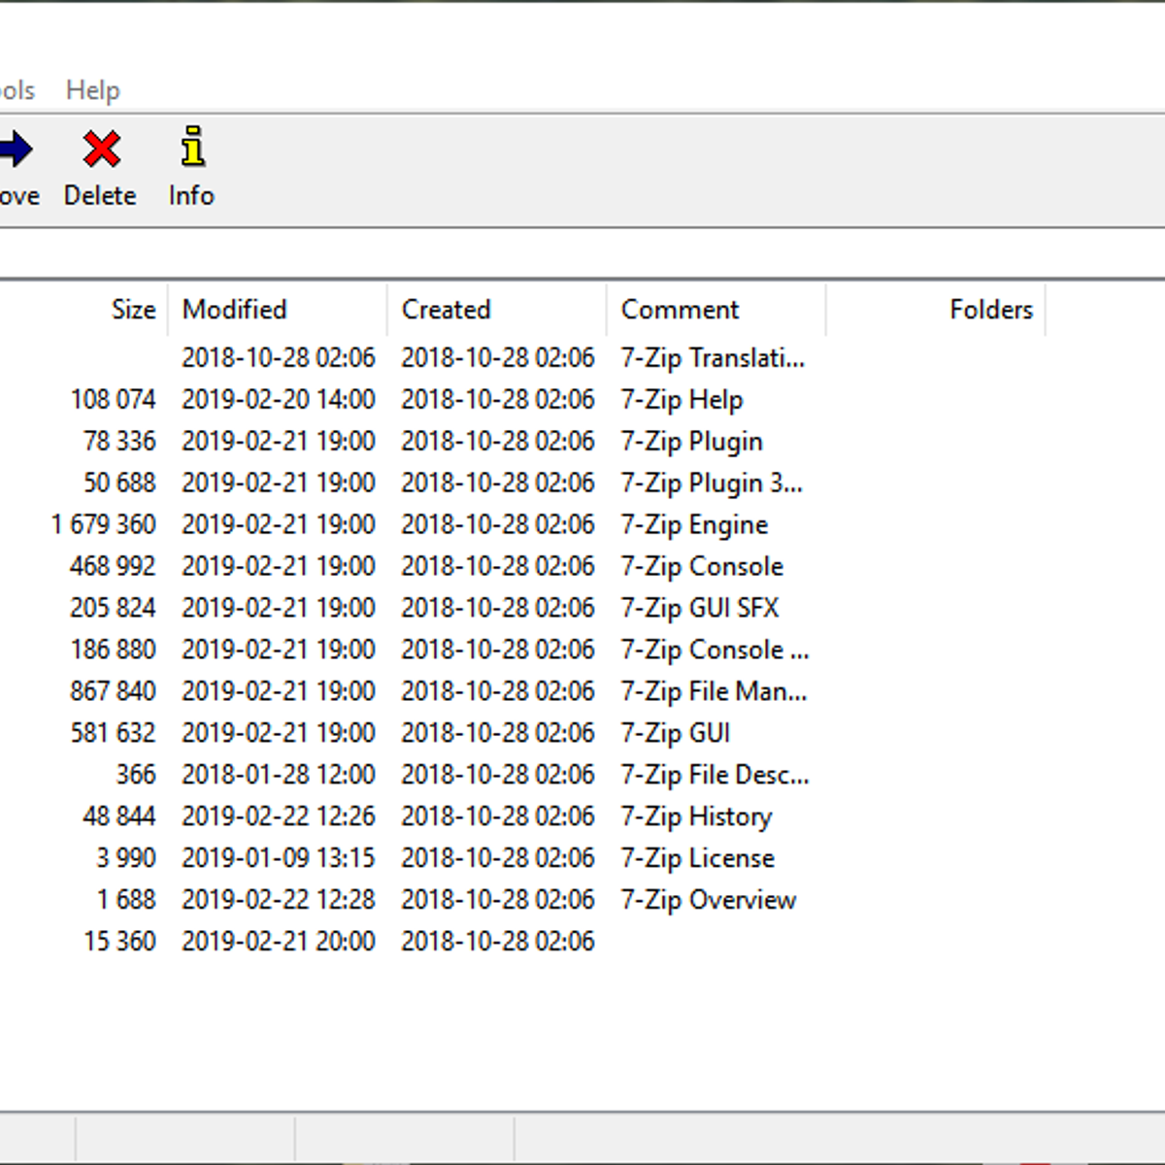The image size is (1165, 1165).
Task: Click the 7-Zip Plugin row
Action: (691, 442)
